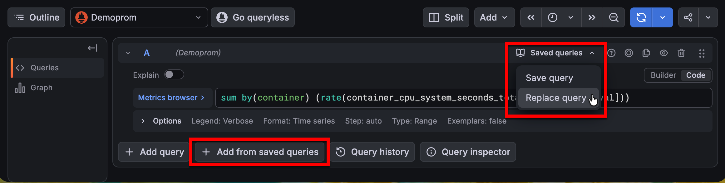This screenshot has height=183, width=725.
Task: Click the Type: Range text
Action: 414,121
